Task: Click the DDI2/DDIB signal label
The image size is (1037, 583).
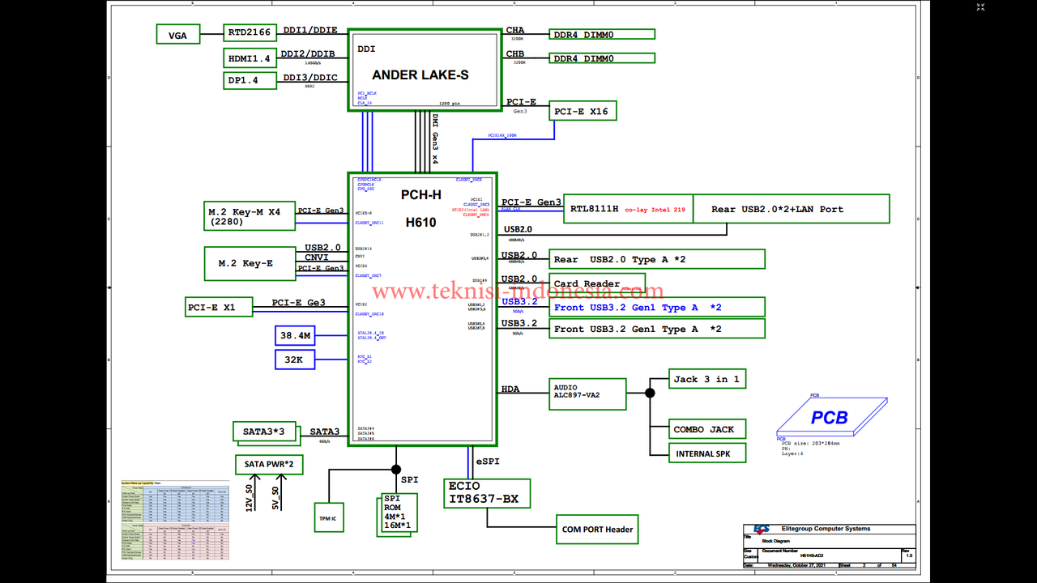Action: [x=308, y=53]
